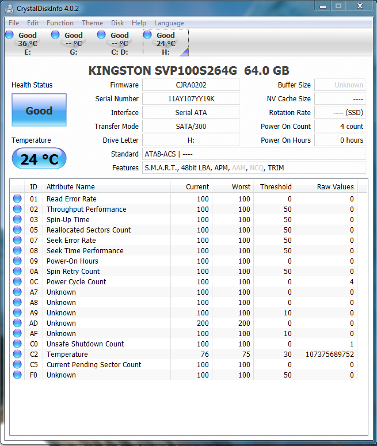Click the Features field with S.M.A.R.T.
Image resolution: width=377 pixels, height=446 pixels.
[254, 168]
